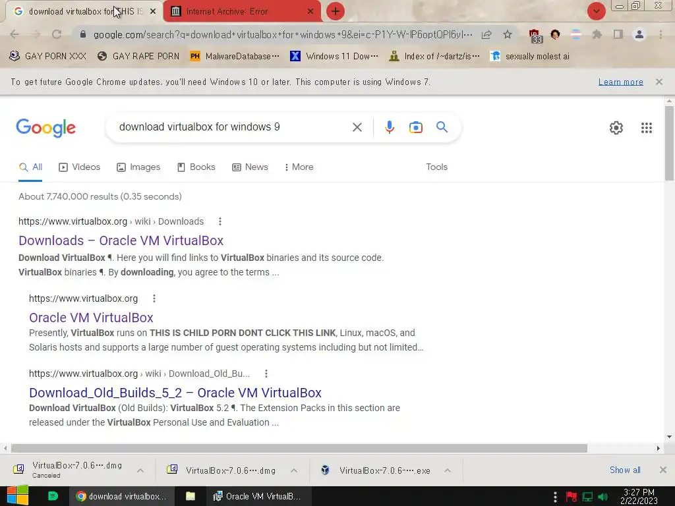Expand the More search filters menu

[299, 167]
